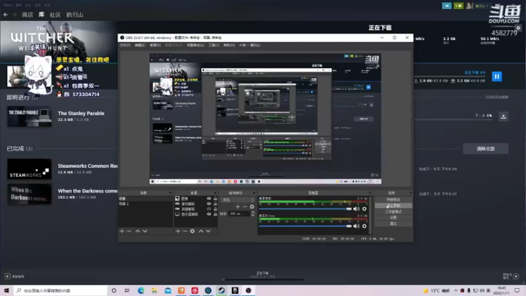Switch to Steam 商店 tab
Viewport: 526px width, 296px height.
[28, 14]
